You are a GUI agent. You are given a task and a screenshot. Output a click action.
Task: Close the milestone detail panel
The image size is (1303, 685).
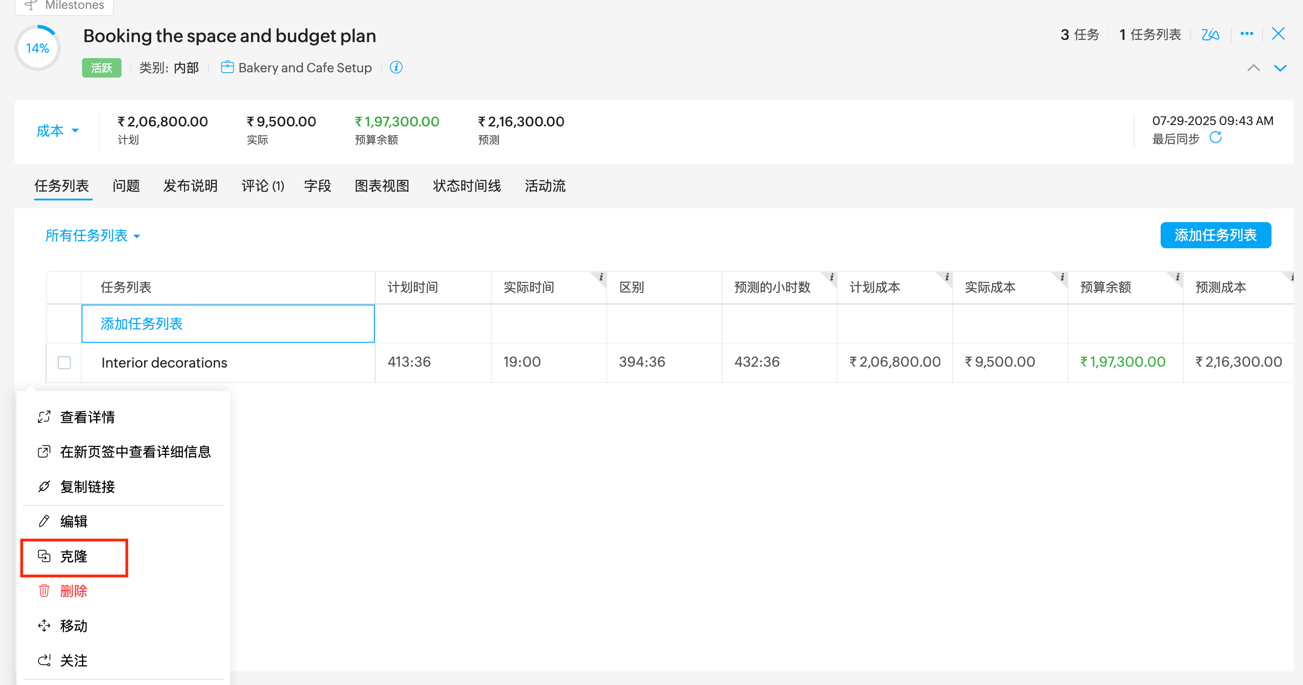click(1278, 34)
